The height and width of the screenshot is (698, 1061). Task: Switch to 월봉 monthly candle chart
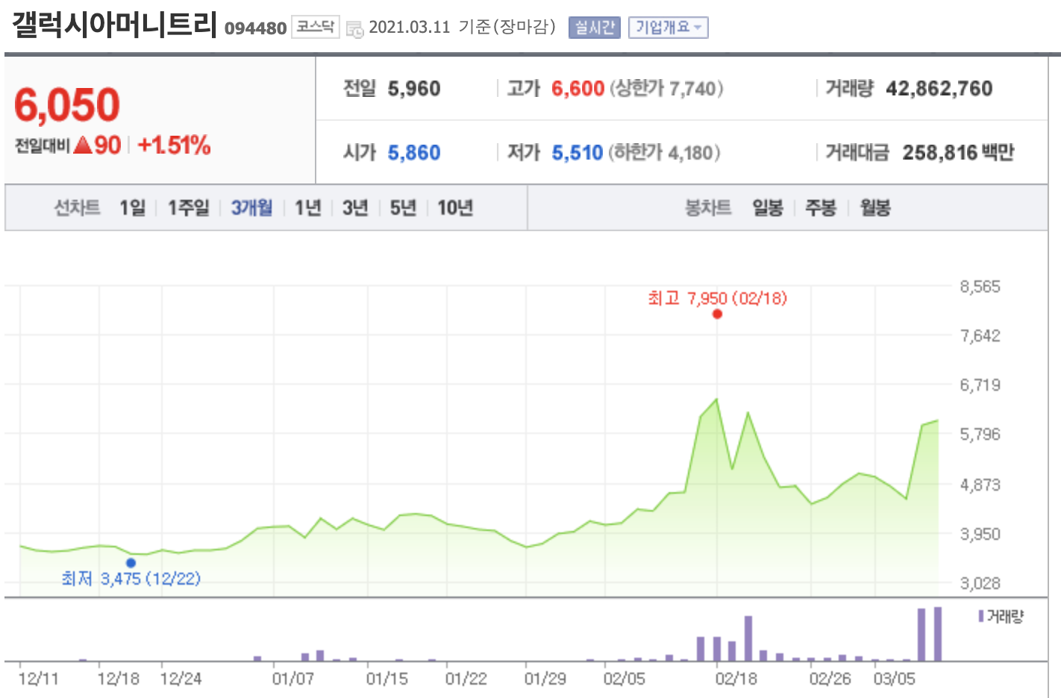875,207
